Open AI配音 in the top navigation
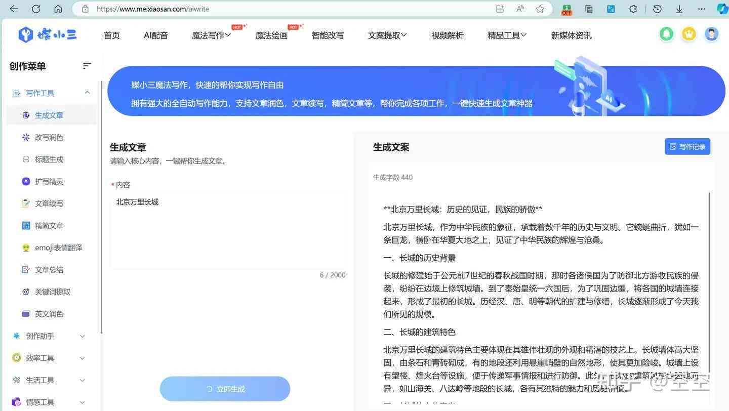 click(156, 35)
